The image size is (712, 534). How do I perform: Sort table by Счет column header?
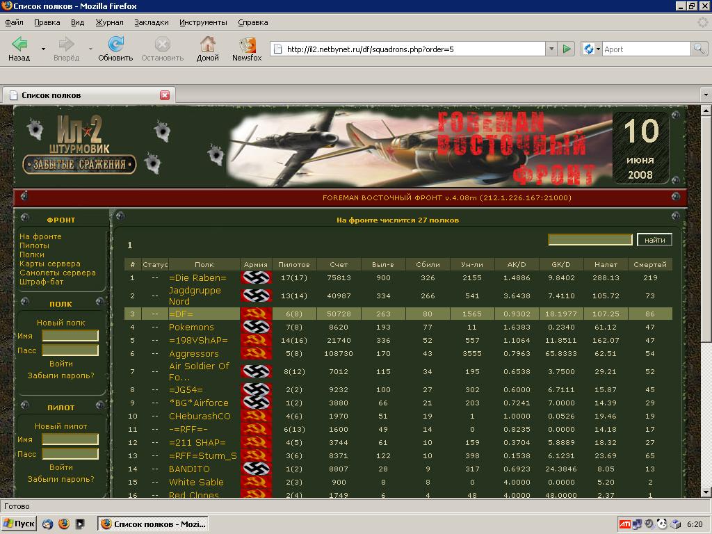pyautogui.click(x=339, y=264)
